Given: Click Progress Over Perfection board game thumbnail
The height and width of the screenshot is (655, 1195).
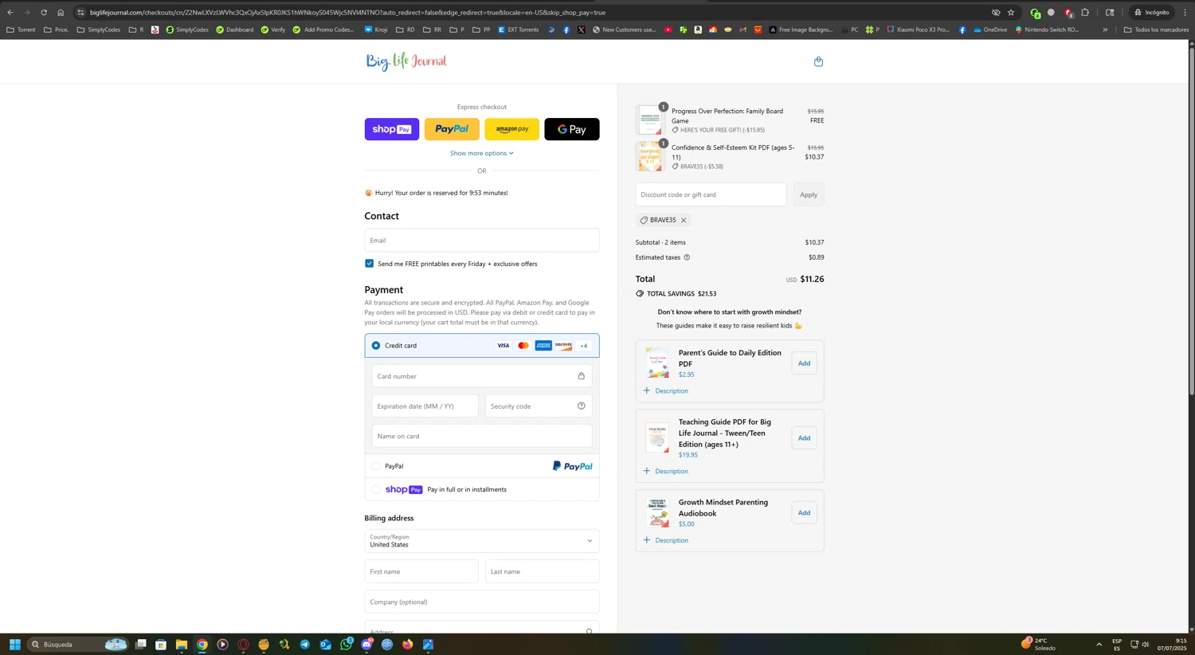Looking at the screenshot, I should (x=650, y=120).
